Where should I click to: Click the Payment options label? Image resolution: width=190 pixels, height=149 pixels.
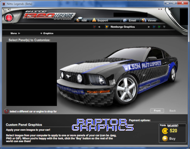coord(140,120)
